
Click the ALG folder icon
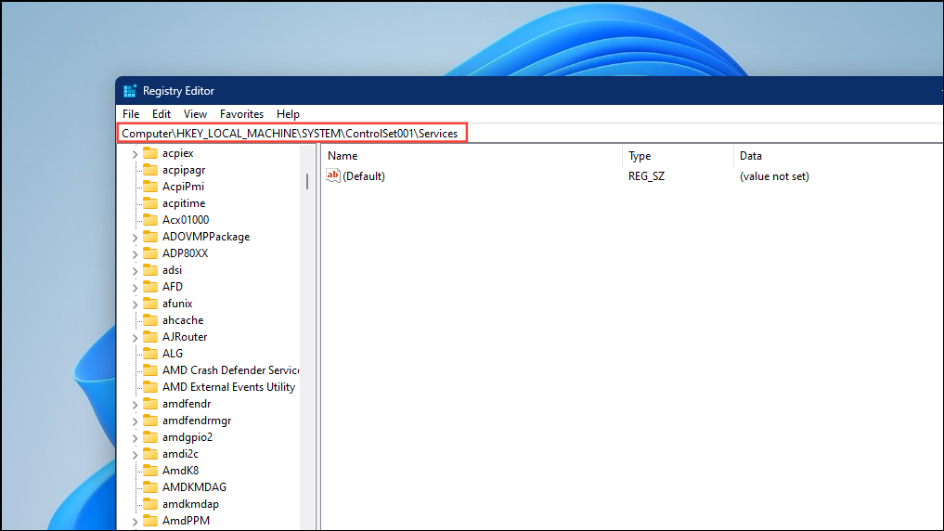pos(150,354)
